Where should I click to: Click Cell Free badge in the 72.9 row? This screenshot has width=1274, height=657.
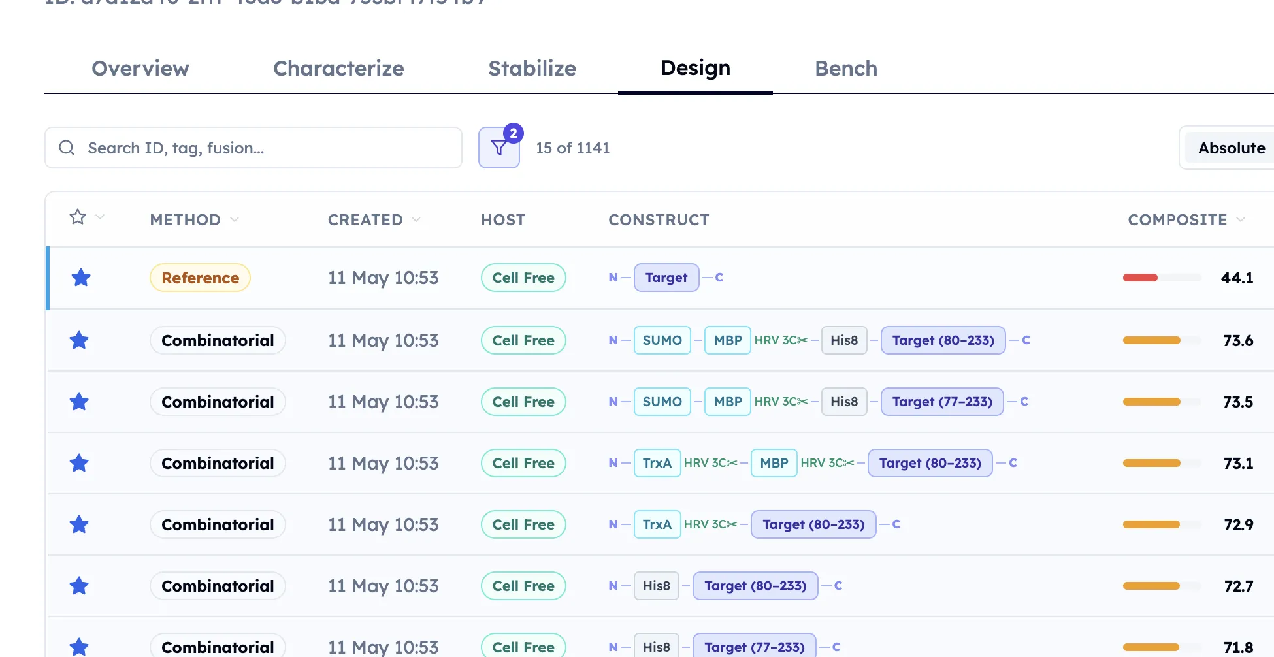point(523,524)
